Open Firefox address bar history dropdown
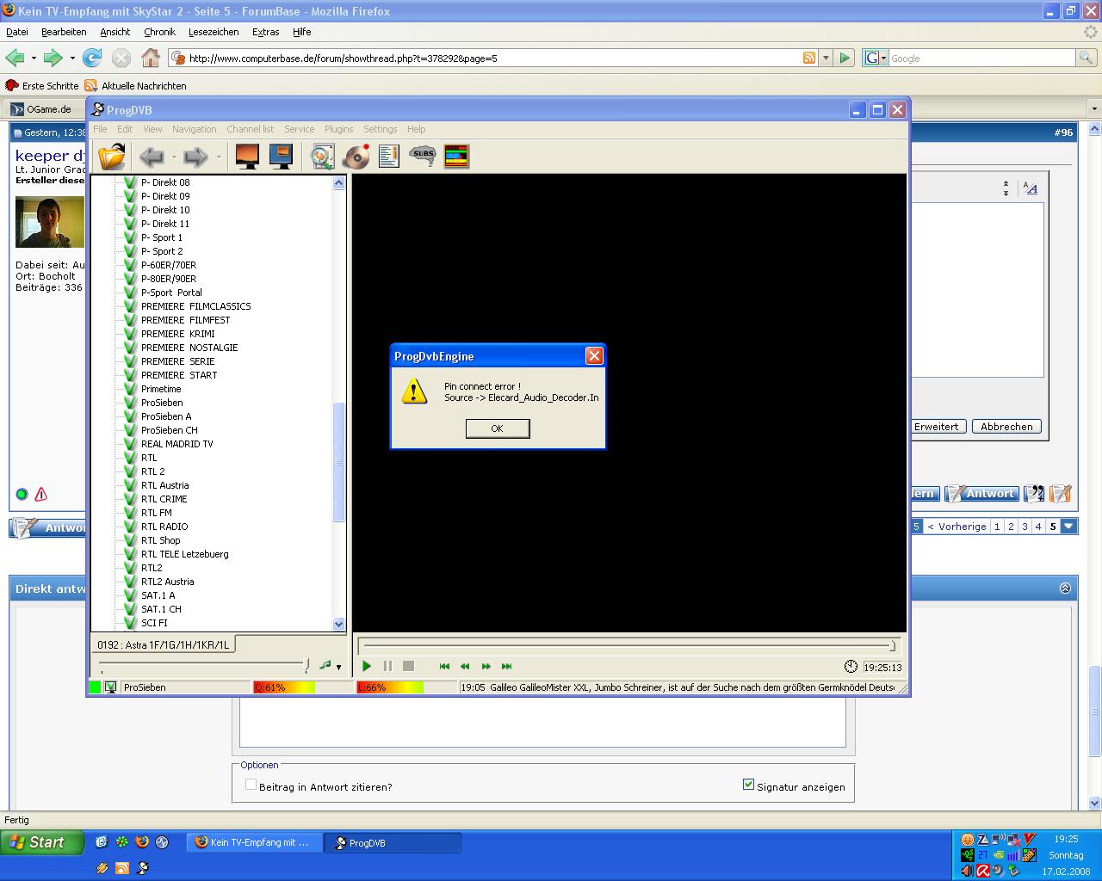1102x881 pixels. tap(826, 58)
